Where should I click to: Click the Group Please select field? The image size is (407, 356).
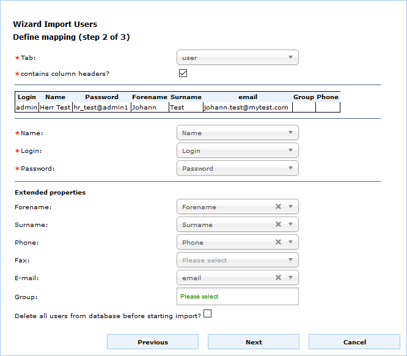[237, 297]
